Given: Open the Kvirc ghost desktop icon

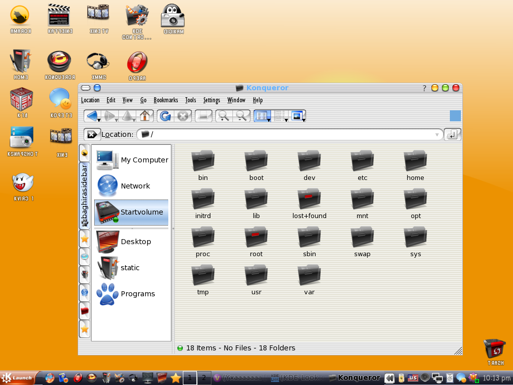Looking at the screenshot, I should 23,186.
